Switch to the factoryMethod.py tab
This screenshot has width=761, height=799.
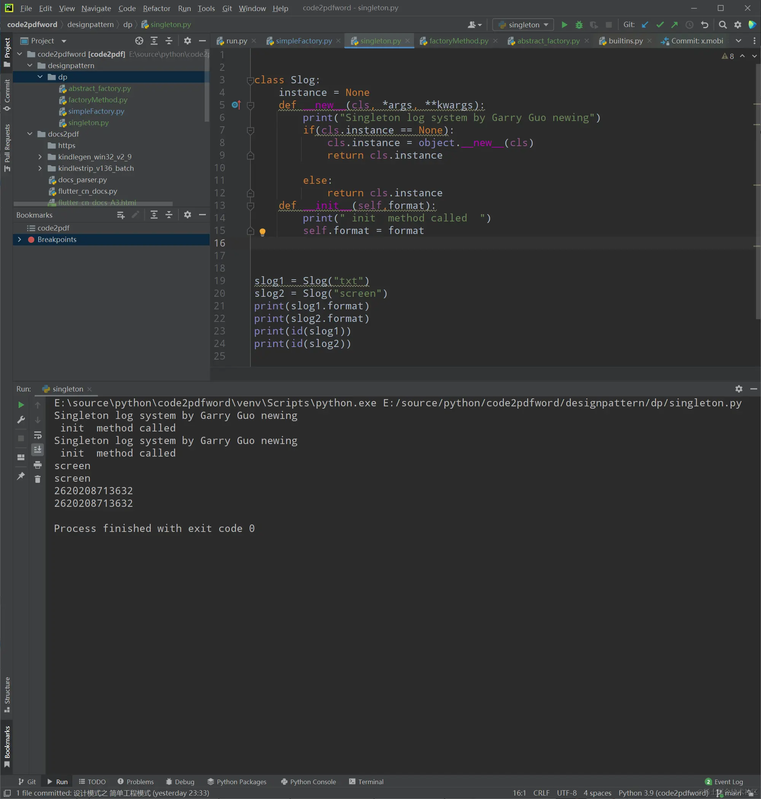(459, 41)
